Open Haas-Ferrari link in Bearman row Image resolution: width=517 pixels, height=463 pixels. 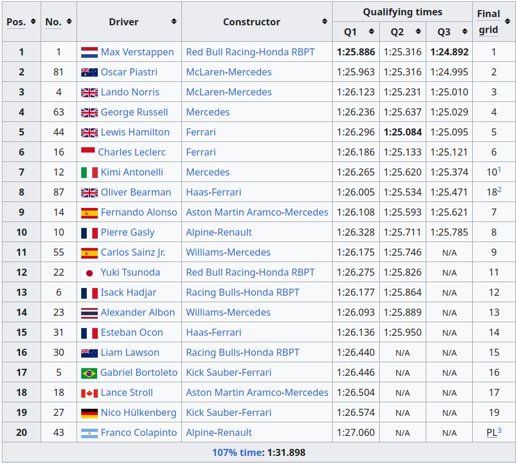(214, 192)
